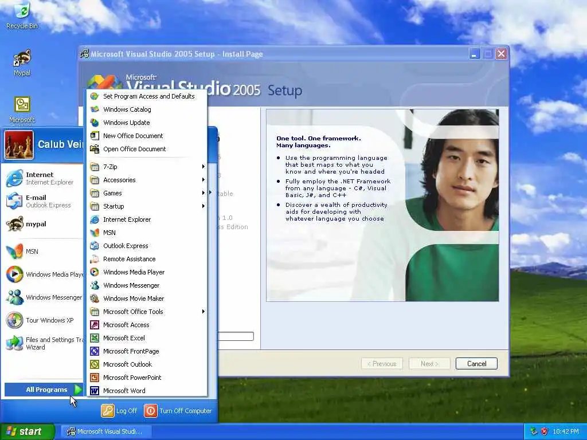Click the Microsoft Word icon
This screenshot has height=440, width=587.
[x=95, y=391]
